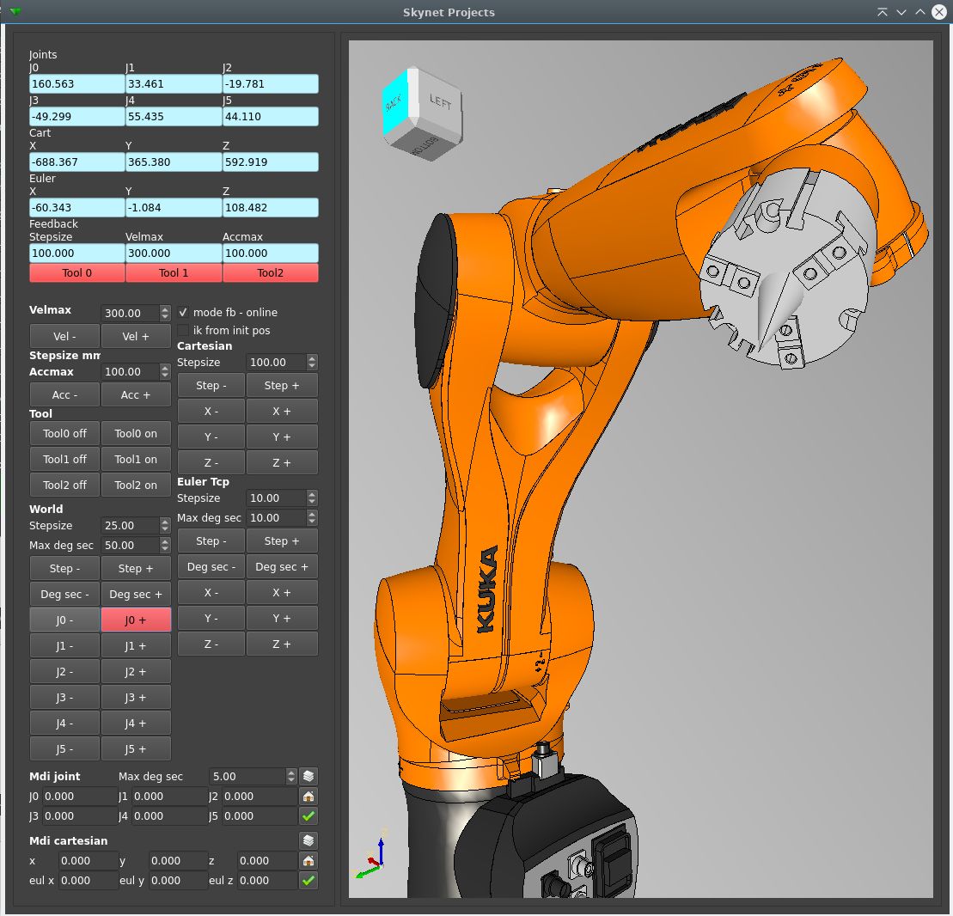Click the Mdi cartesian x input field

(89, 861)
